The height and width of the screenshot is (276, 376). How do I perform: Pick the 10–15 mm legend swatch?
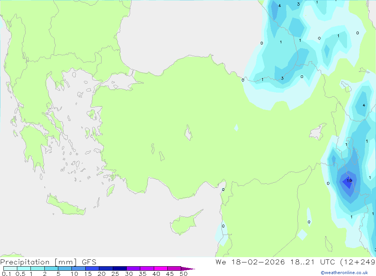[x=79, y=268]
